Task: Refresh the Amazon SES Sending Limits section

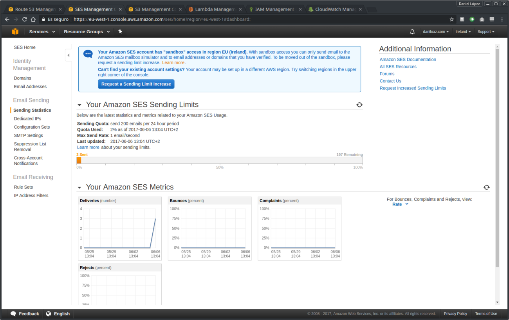Action: pos(359,104)
